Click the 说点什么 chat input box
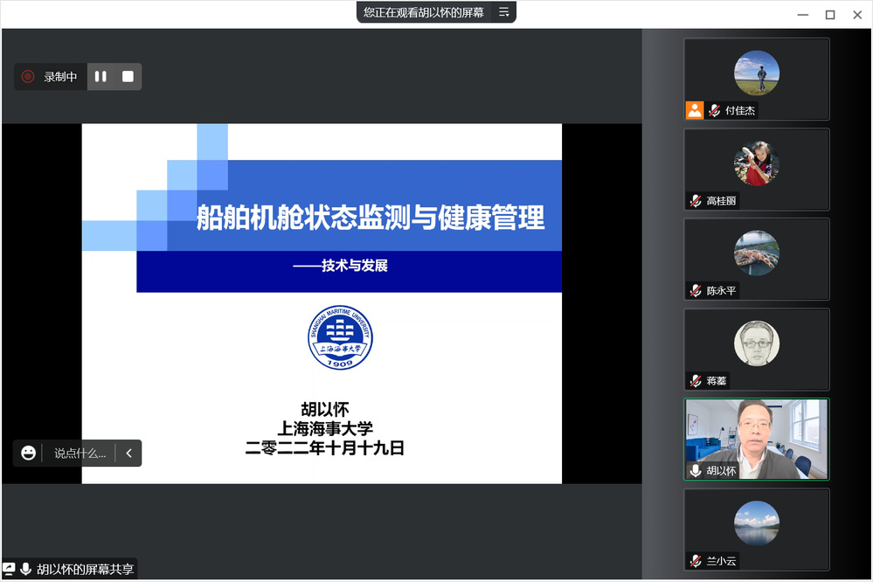The width and height of the screenshot is (873, 582). (80, 453)
